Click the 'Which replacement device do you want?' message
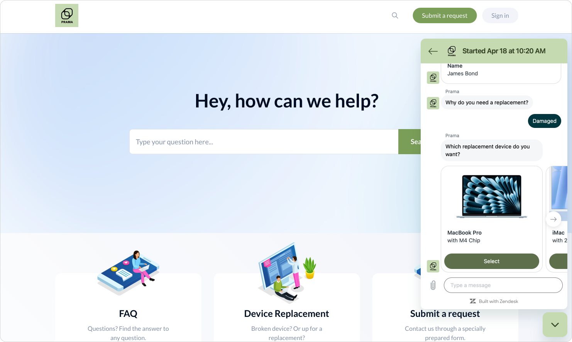This screenshot has height=342, width=572. click(492, 150)
